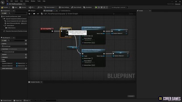This screenshot has height=102, width=182.
Task: Save the blueprint with the Save button
Action: tap(15, 7)
